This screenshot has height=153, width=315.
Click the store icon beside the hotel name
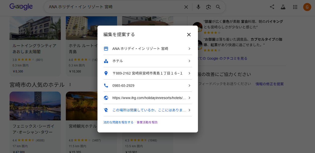106,49
